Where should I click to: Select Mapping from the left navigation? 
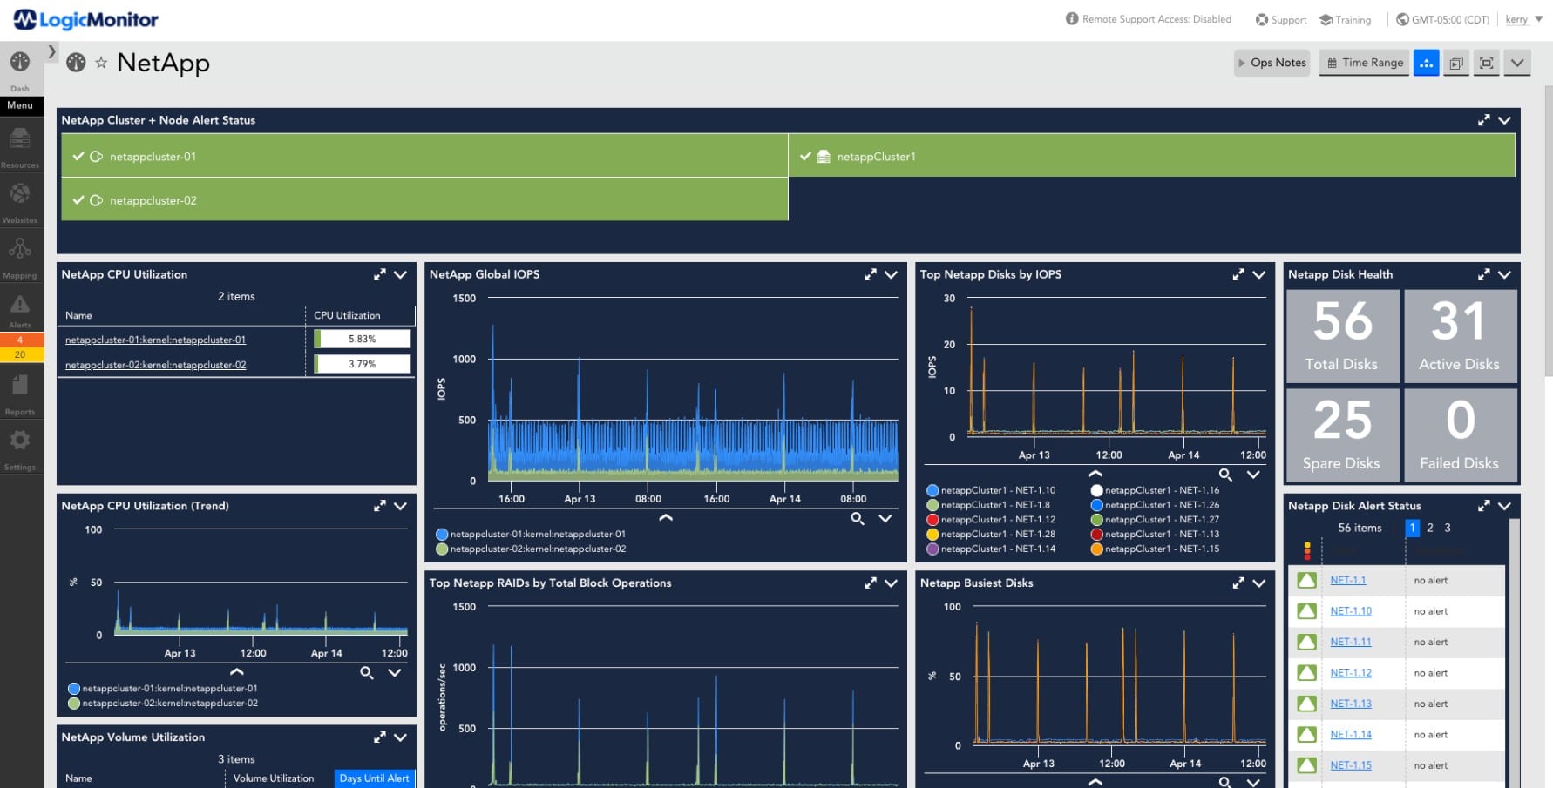point(19,253)
